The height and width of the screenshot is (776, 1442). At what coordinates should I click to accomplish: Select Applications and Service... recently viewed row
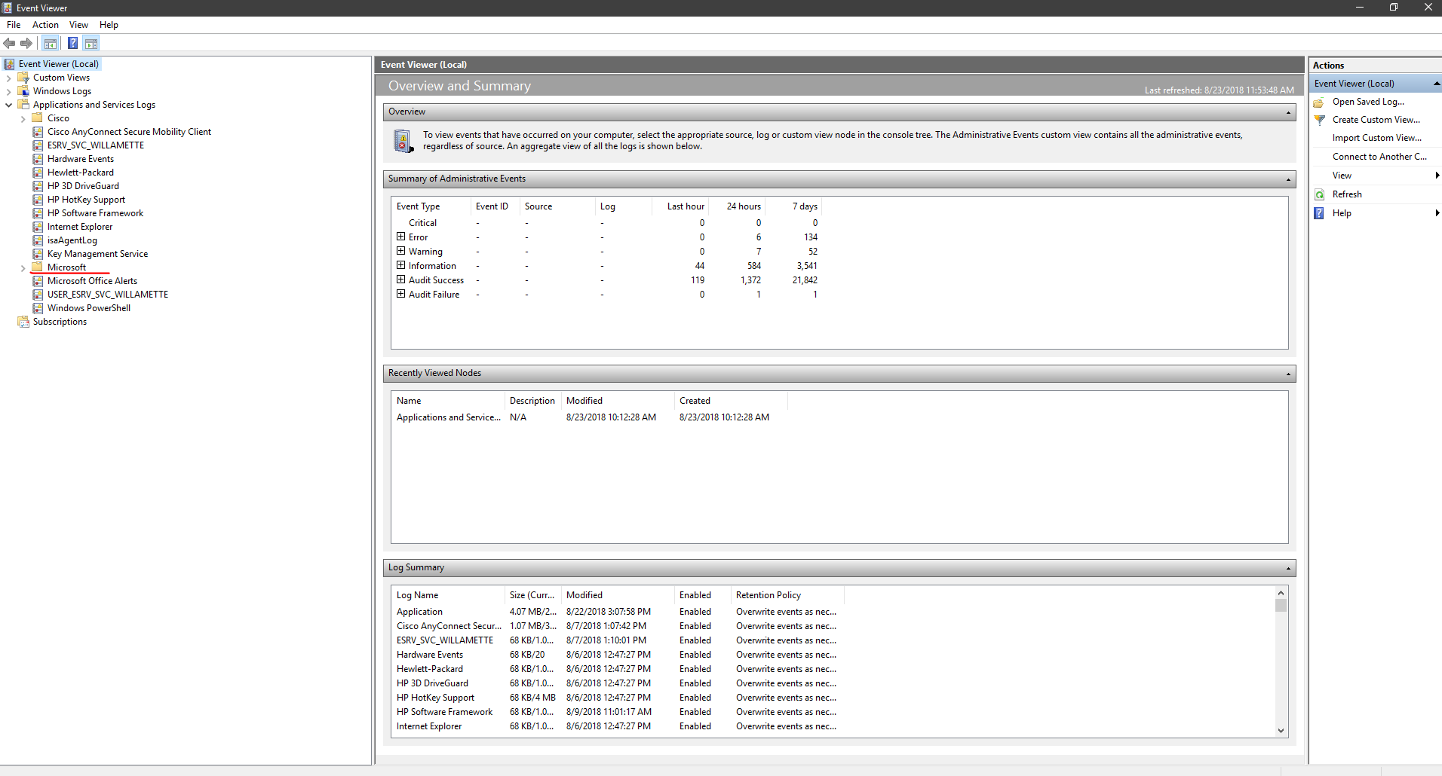(590, 417)
